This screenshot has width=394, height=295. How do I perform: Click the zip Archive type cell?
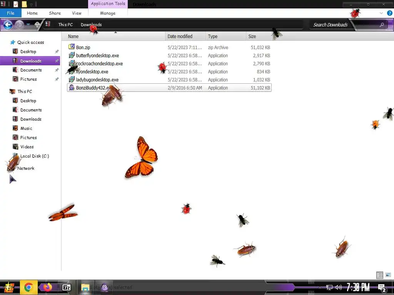pos(218,47)
